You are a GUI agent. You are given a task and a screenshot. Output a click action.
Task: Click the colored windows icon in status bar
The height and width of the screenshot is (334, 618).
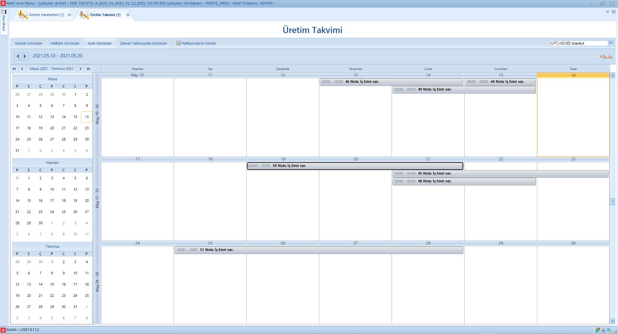coord(597,330)
